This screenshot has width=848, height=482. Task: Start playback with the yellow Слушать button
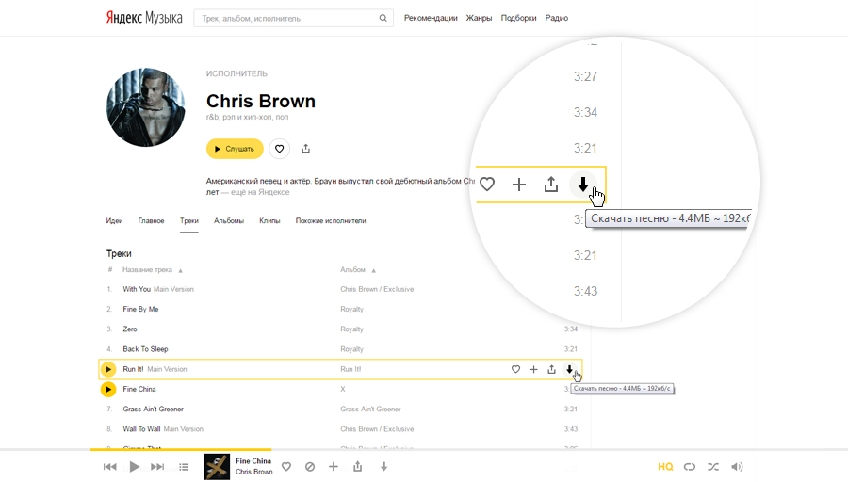coord(235,149)
